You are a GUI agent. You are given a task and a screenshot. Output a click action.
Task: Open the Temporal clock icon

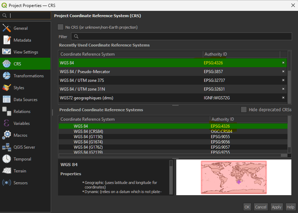(x=7, y=159)
